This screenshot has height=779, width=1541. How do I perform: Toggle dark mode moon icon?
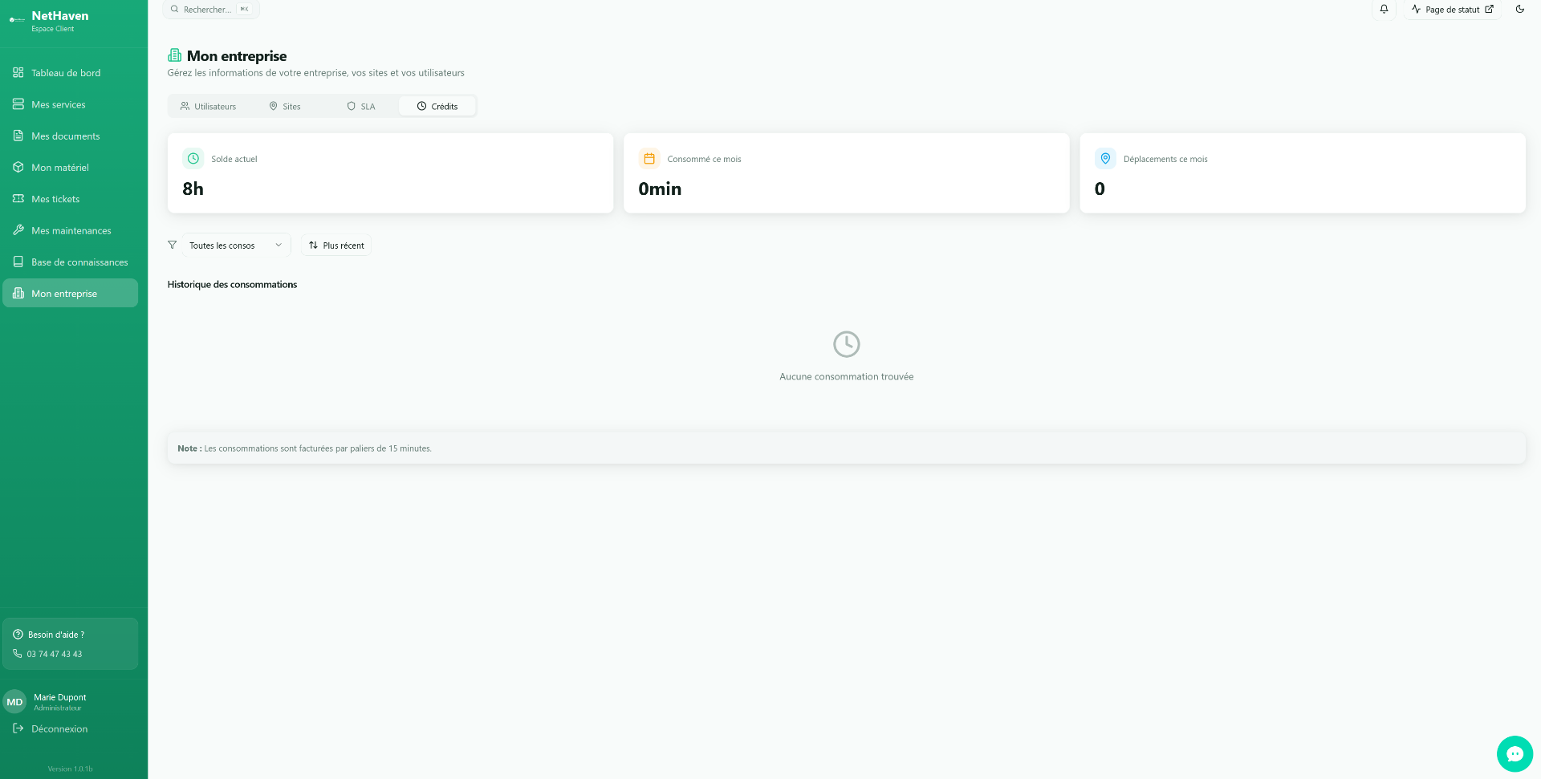[1520, 10]
